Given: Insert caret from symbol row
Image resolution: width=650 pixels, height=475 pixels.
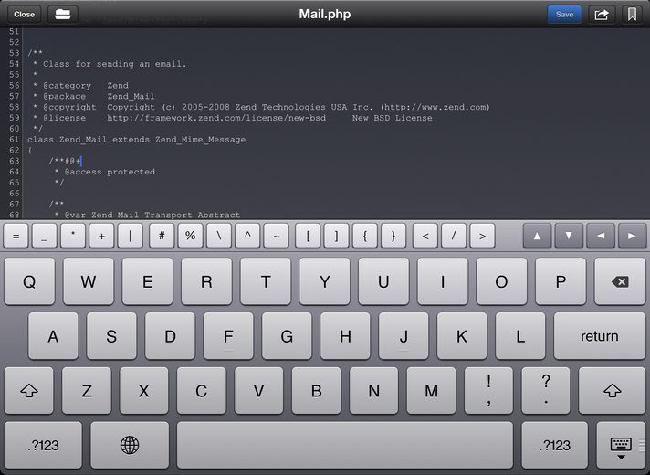Looking at the screenshot, I should pos(247,236).
